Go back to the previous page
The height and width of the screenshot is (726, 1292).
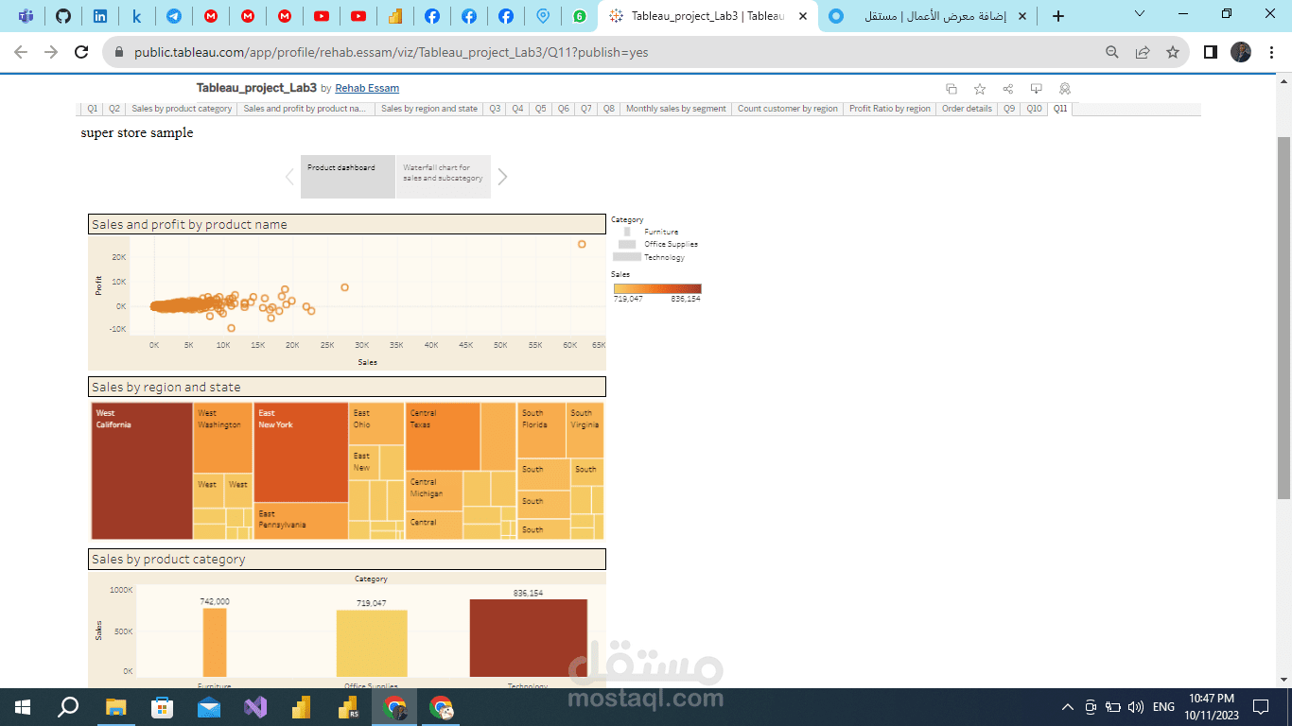tap(21, 52)
